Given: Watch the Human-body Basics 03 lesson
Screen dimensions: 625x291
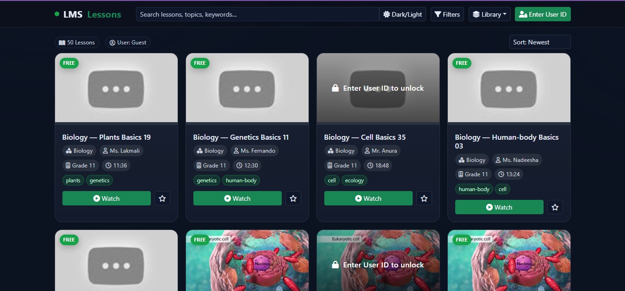Looking at the screenshot, I should click(499, 207).
